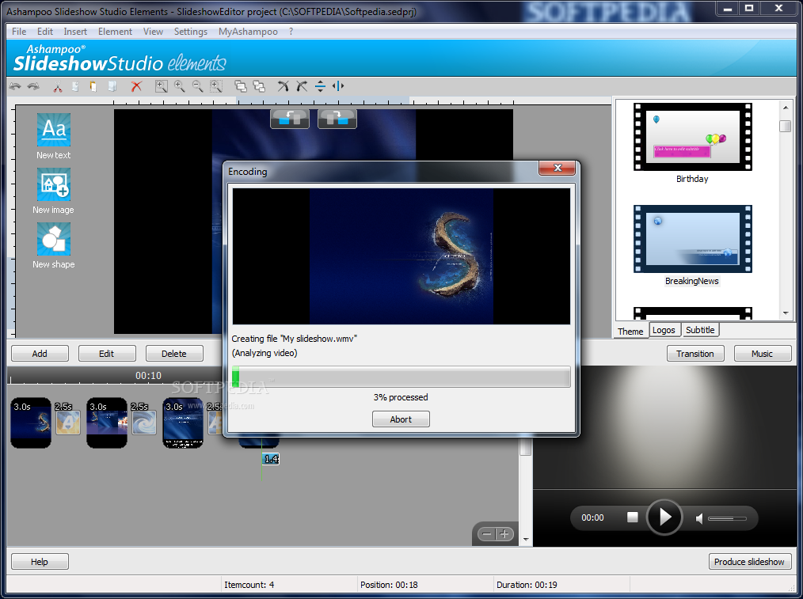803x599 pixels.
Task: Adjust the player volume slider
Action: click(727, 519)
